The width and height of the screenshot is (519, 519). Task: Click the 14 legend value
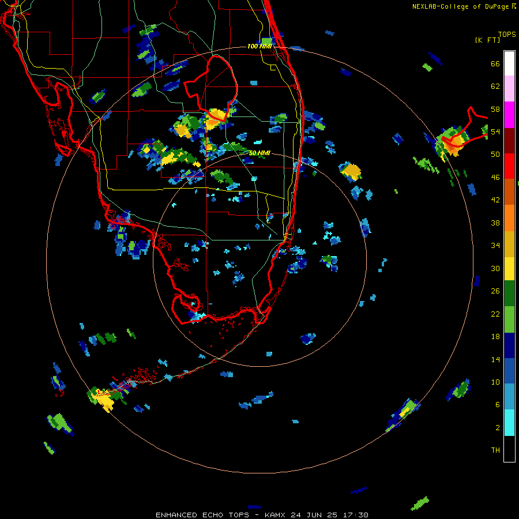(495, 359)
